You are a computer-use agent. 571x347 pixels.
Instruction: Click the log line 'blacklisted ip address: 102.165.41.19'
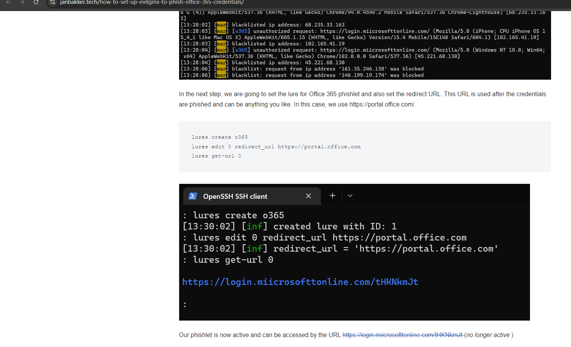[263, 44]
